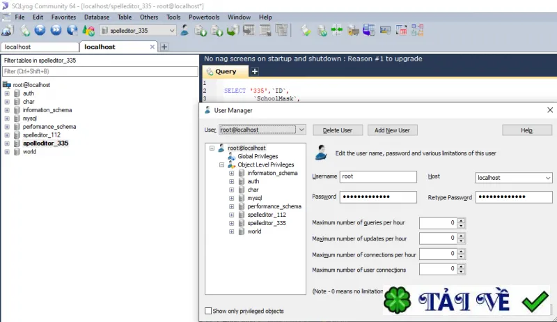
Task: Open the Powertools menu
Action: [204, 17]
